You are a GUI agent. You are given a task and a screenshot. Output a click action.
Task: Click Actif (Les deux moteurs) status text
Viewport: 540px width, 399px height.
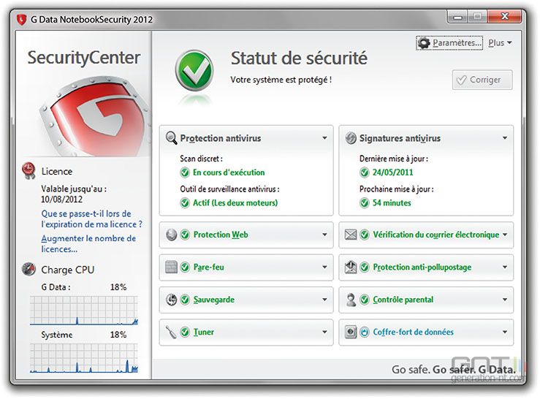[235, 202]
